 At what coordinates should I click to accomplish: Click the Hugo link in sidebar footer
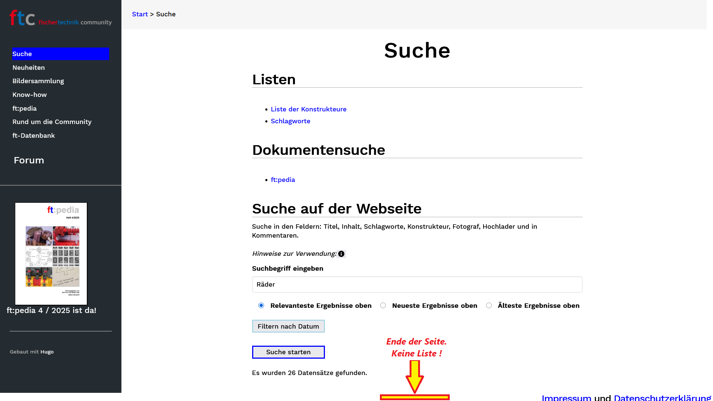pos(47,352)
